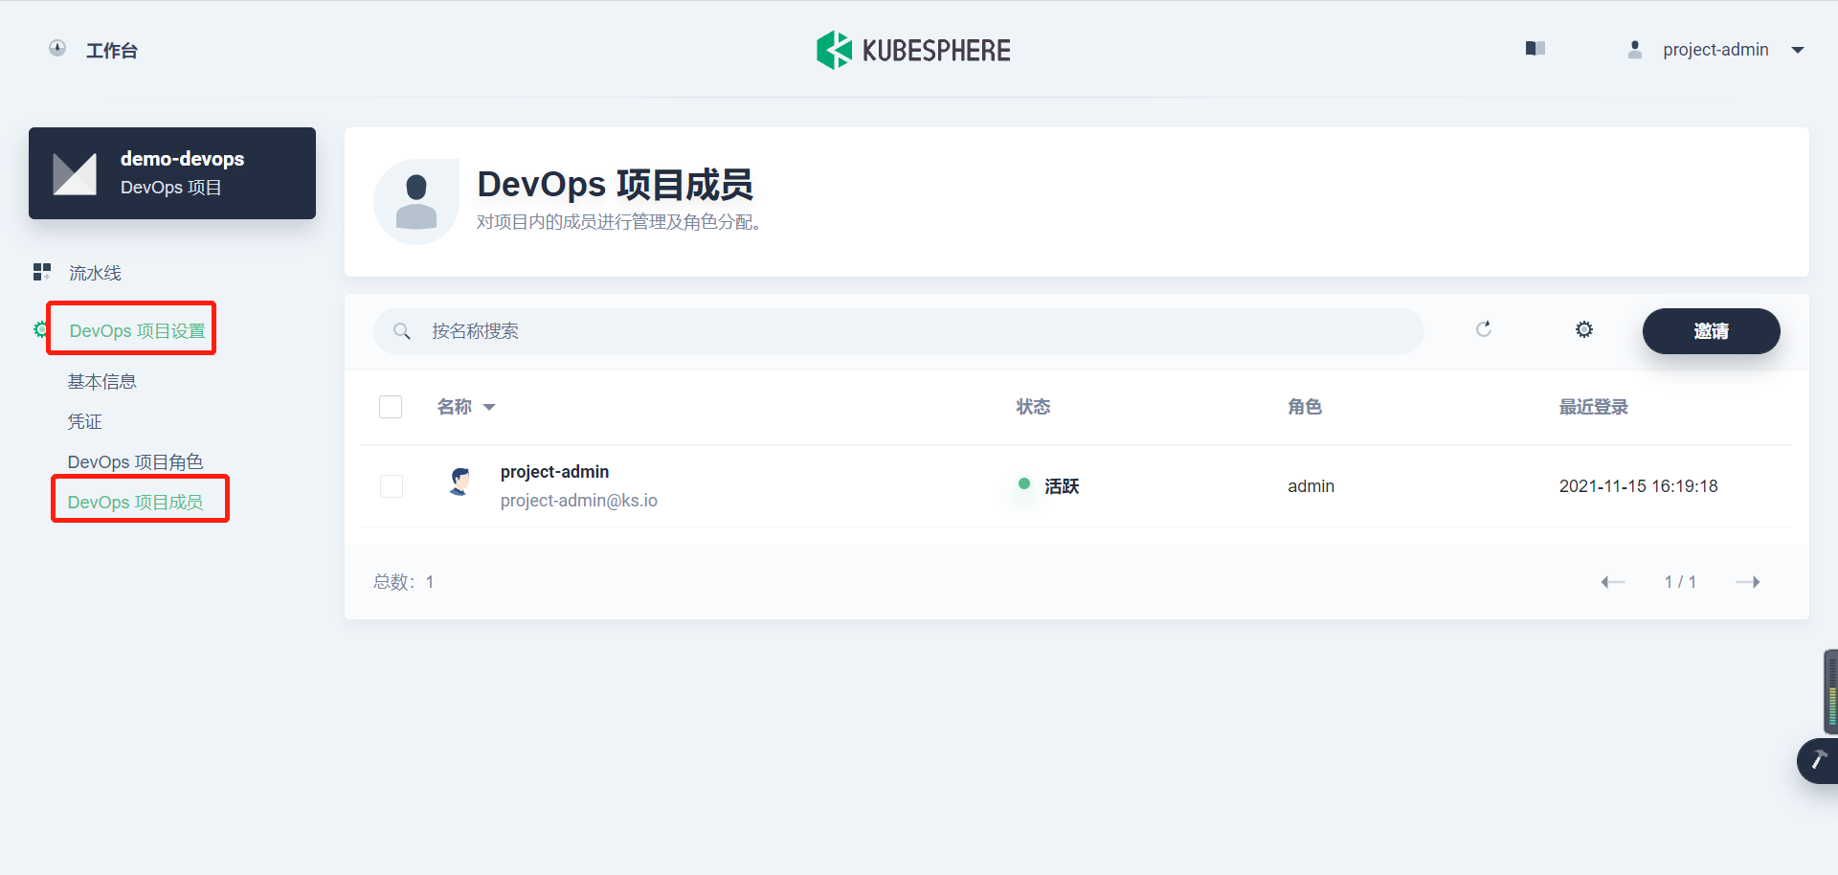
Task: Sort by 名称 column dropdown
Action: (466, 407)
